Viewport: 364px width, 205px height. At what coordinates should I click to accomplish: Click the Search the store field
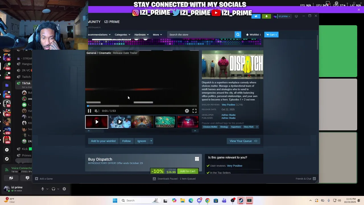point(201,34)
